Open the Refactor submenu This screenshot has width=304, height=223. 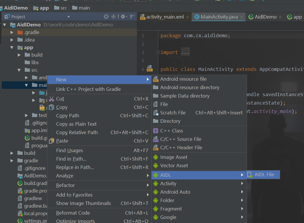click(99, 185)
